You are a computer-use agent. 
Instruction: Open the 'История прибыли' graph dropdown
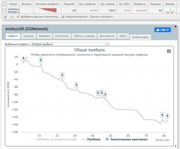pyautogui.click(x=70, y=44)
